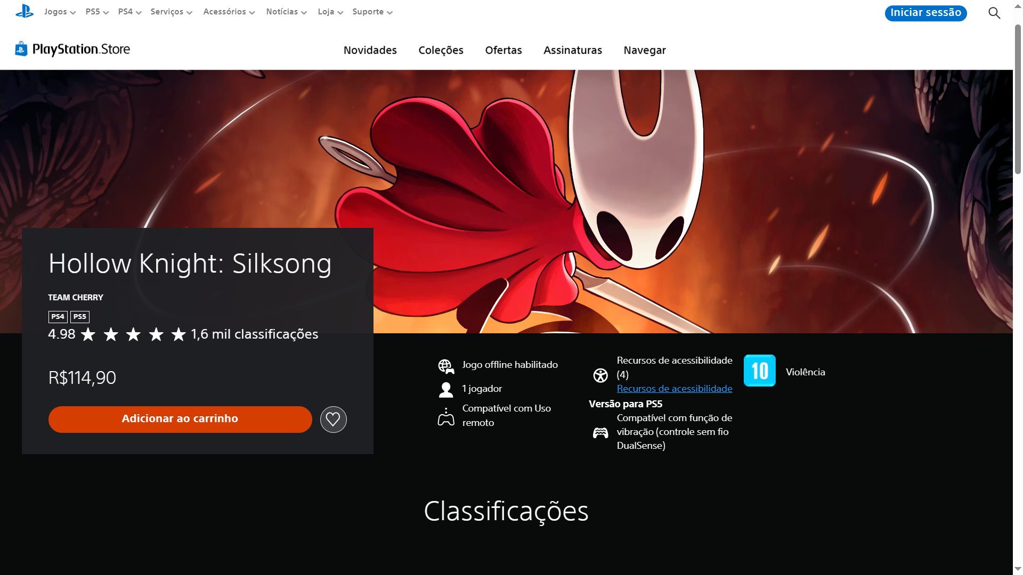This screenshot has height=575, width=1023.
Task: Click the page vertical scrollbar thumb
Action: click(x=1018, y=100)
